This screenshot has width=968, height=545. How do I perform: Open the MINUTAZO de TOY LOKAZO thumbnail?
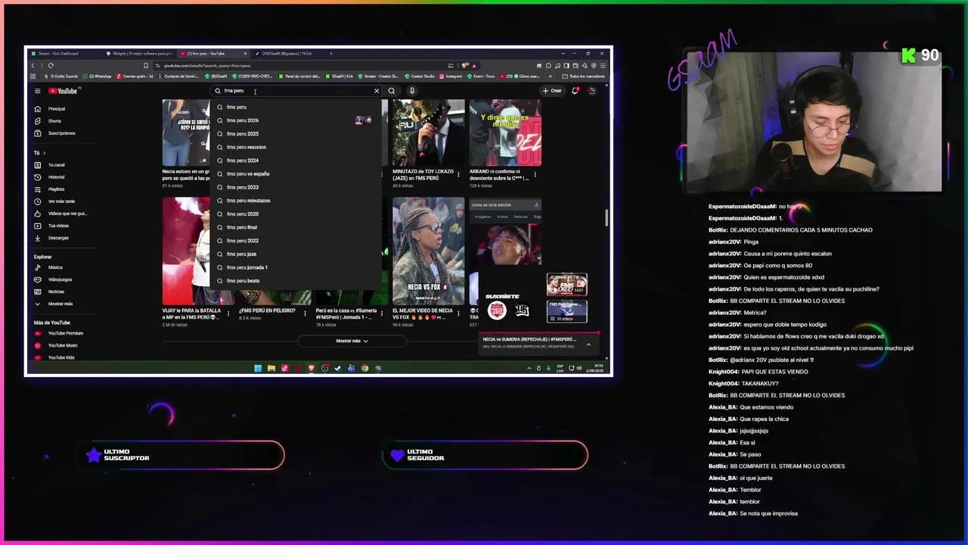[x=428, y=132]
